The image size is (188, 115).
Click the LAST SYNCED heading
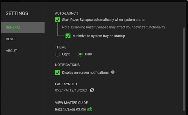[66, 84]
